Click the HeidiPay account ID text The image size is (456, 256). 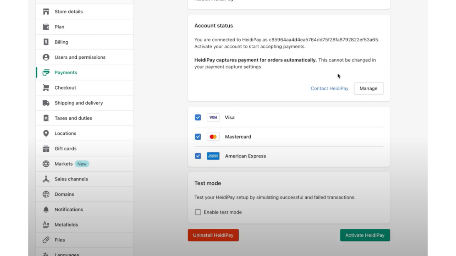point(323,40)
